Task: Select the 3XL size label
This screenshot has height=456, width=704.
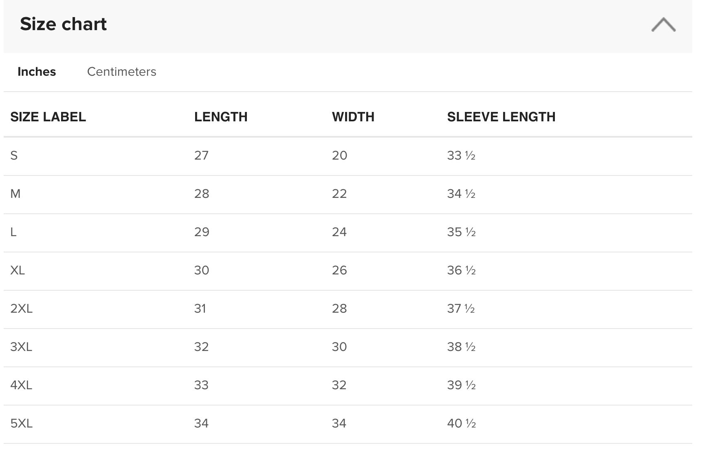Action: pyautogui.click(x=21, y=347)
